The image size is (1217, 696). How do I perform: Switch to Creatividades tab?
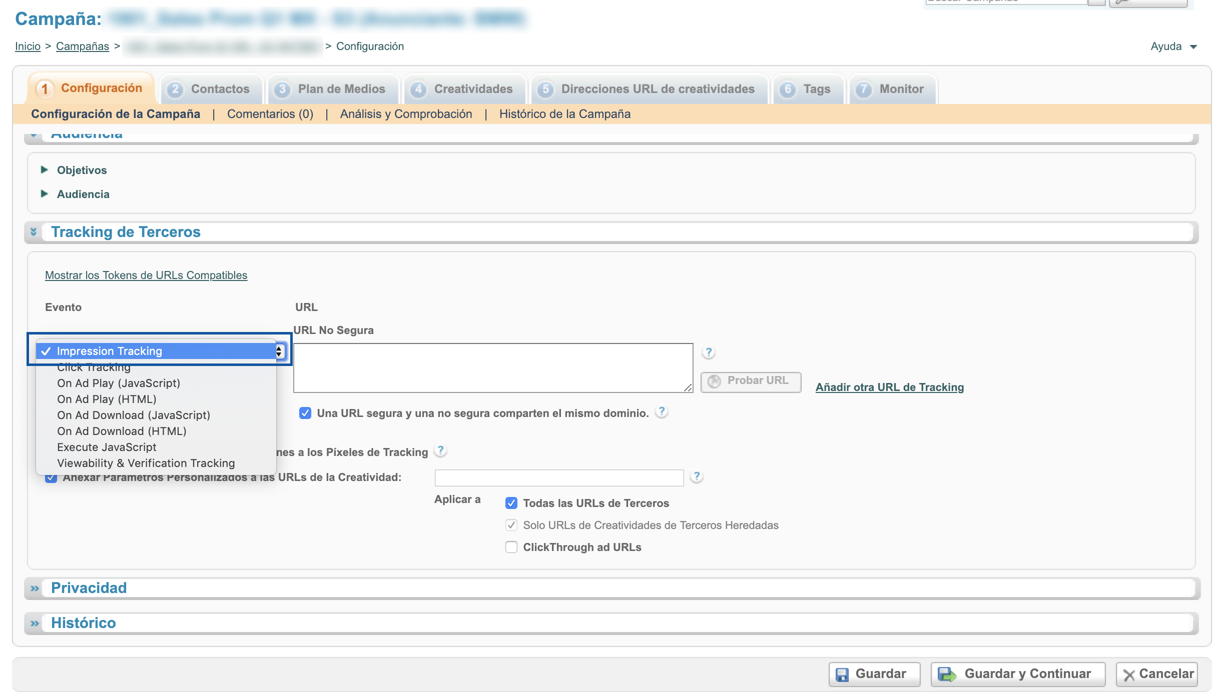[474, 88]
